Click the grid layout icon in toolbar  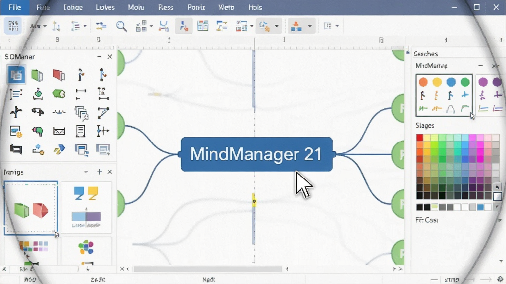[x=13, y=26]
